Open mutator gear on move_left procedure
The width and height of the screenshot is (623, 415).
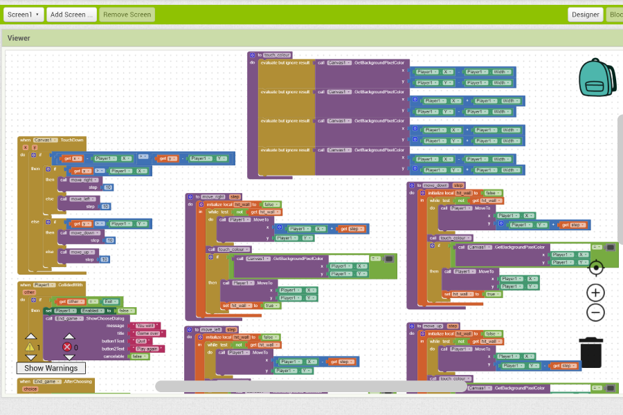click(190, 330)
